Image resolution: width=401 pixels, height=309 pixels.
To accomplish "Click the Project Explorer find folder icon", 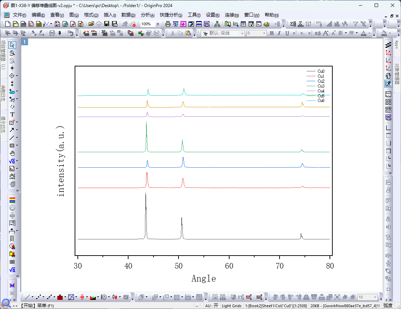I will click(x=227, y=24).
